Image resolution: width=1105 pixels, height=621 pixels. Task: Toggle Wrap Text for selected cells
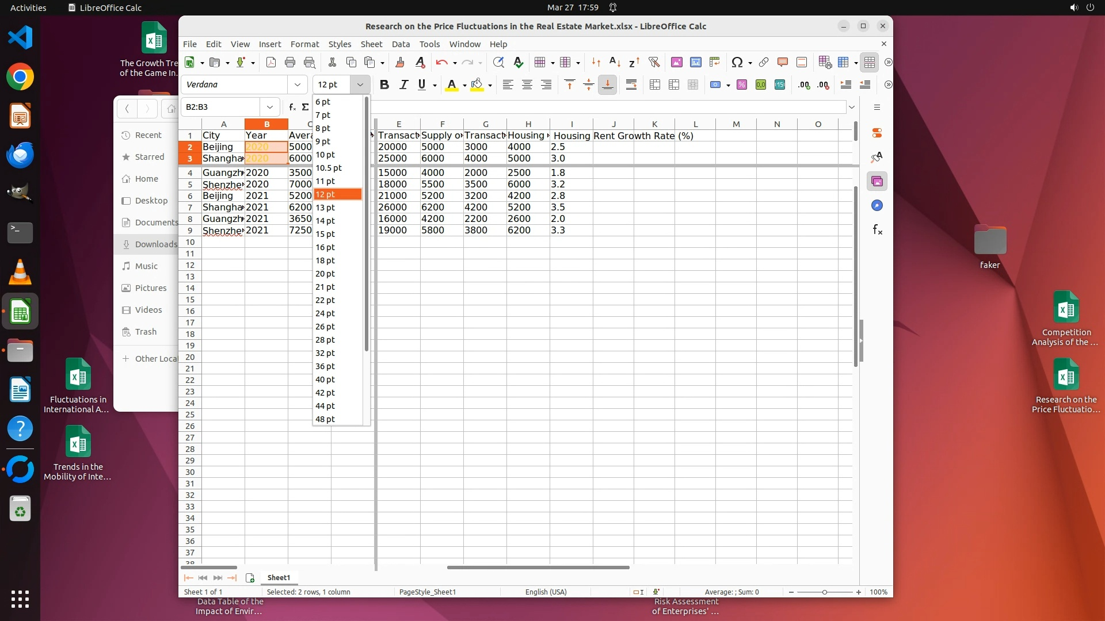click(x=631, y=85)
